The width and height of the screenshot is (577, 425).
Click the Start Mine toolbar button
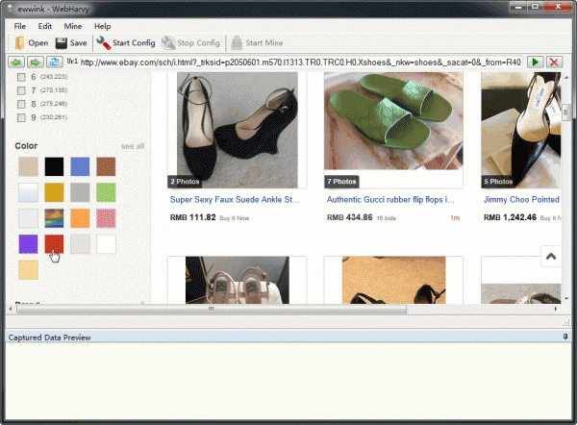pos(257,43)
